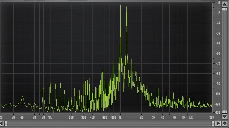Click the up arrow scroll button
Screen dimensions: 229x128
pyautogui.click(x=224, y=4)
